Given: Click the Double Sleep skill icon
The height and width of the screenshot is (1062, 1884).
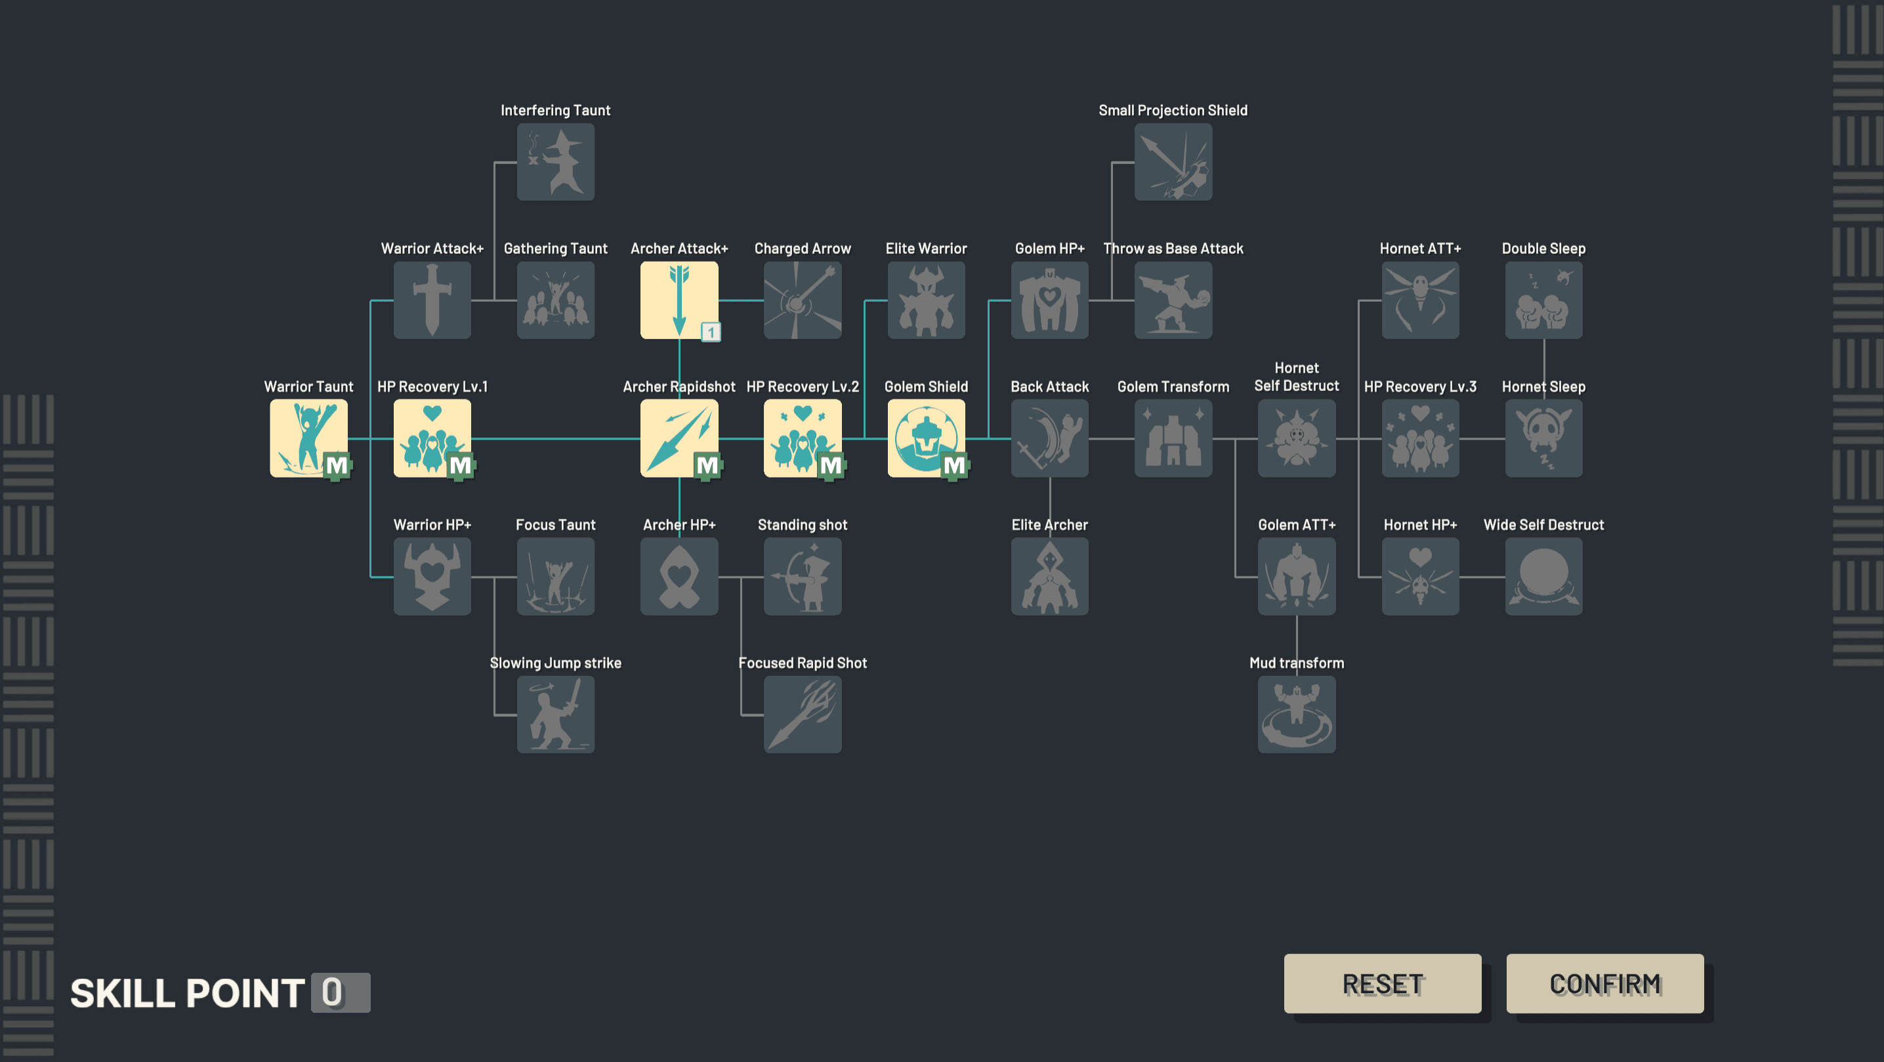Looking at the screenshot, I should click(1543, 300).
